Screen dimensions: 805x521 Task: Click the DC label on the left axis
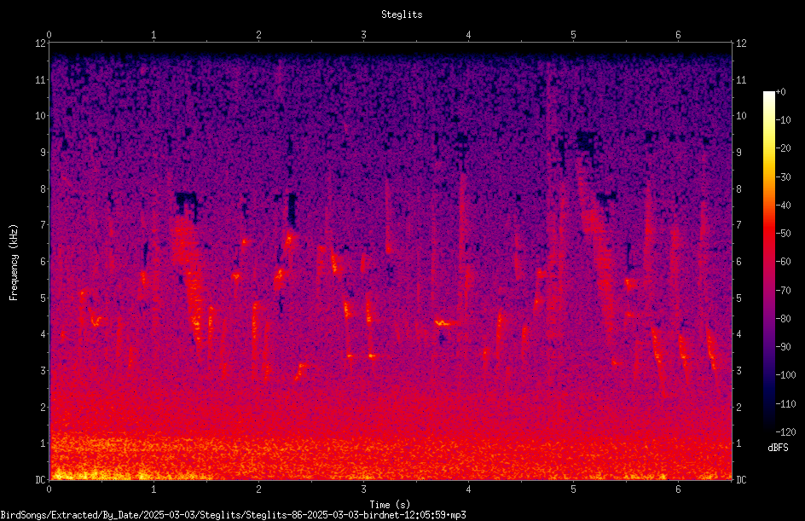[40, 480]
